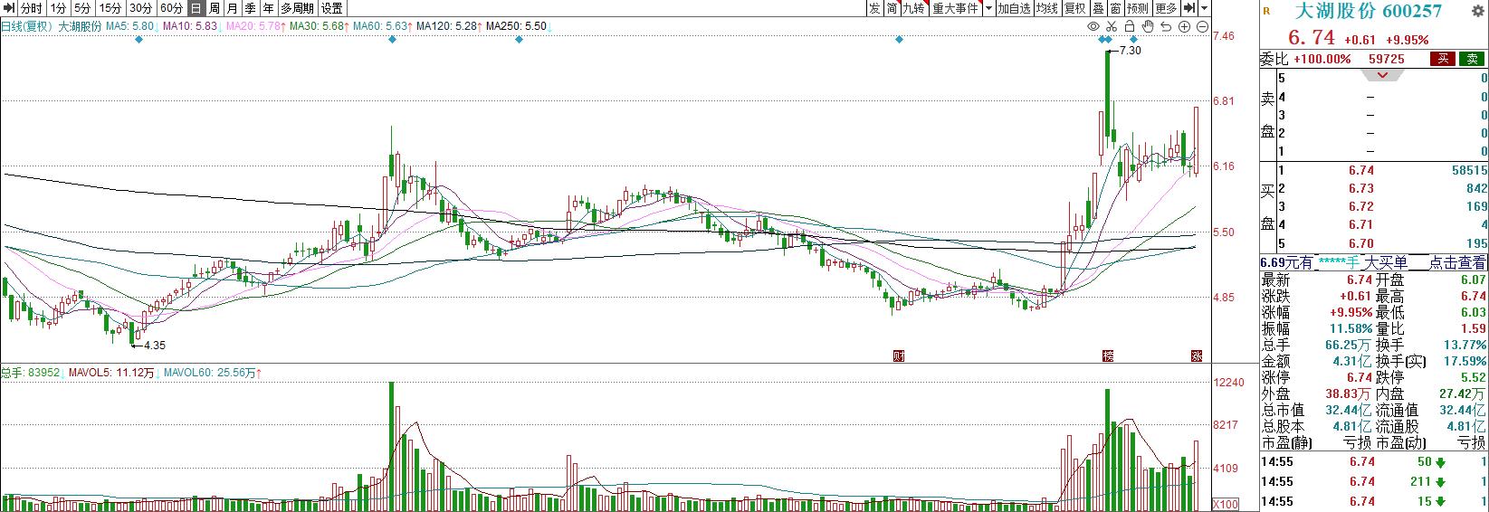Open the 复权 price adjustment option
Screen dimensions: 1489x512
pyautogui.click(x=1074, y=8)
